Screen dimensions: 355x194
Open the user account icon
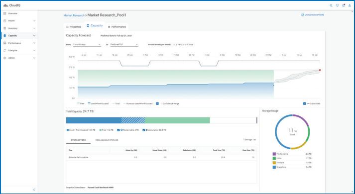click(350, 5)
